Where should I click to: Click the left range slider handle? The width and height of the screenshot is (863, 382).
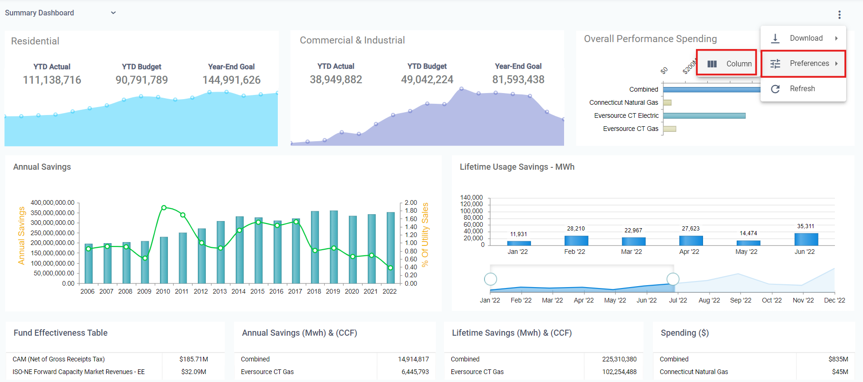tap(490, 279)
